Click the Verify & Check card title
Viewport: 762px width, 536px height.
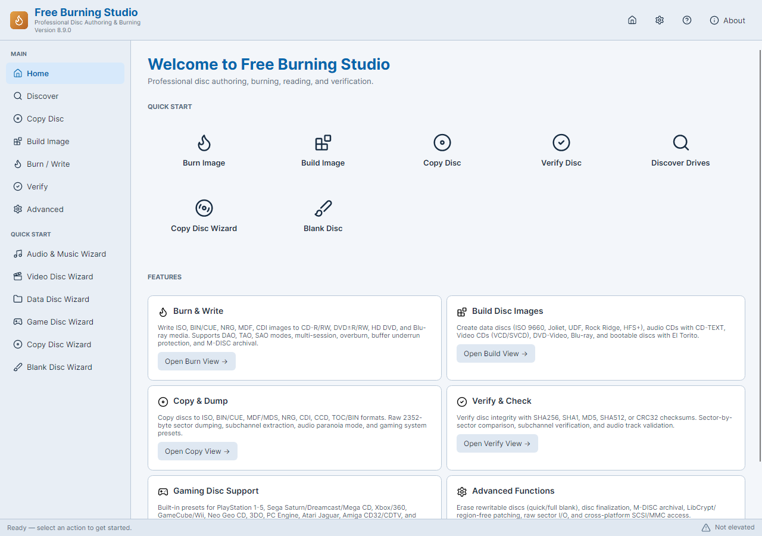[502, 401]
